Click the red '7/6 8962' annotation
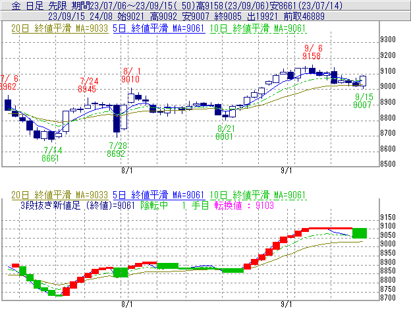The width and height of the screenshot is (411, 313). tap(9, 82)
